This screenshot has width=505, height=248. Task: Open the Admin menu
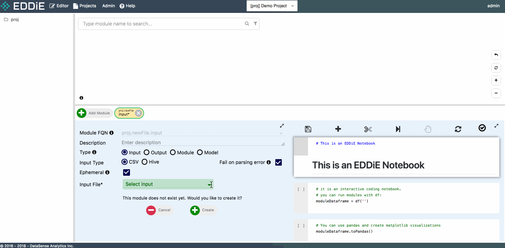(109, 6)
